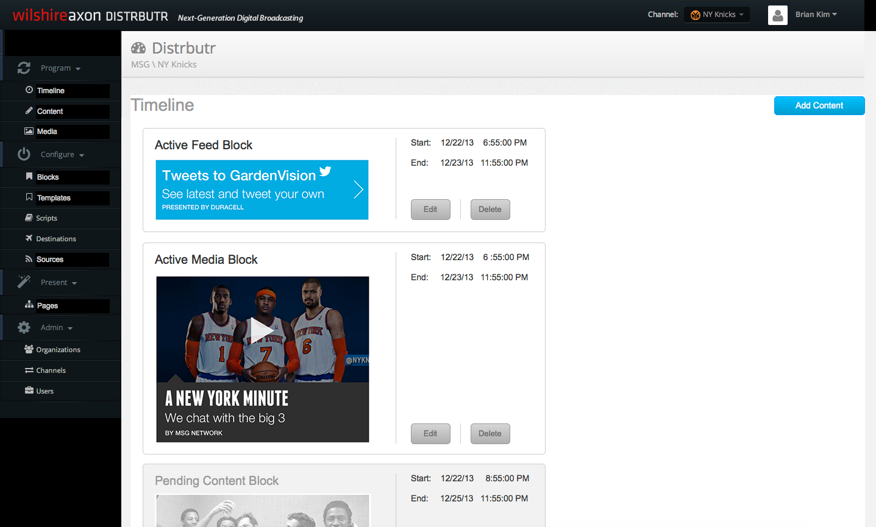Click the Timeline clock icon
876x527 pixels.
coord(29,90)
